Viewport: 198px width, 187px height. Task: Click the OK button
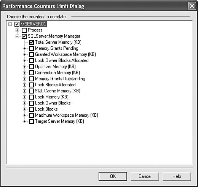coord(113,176)
